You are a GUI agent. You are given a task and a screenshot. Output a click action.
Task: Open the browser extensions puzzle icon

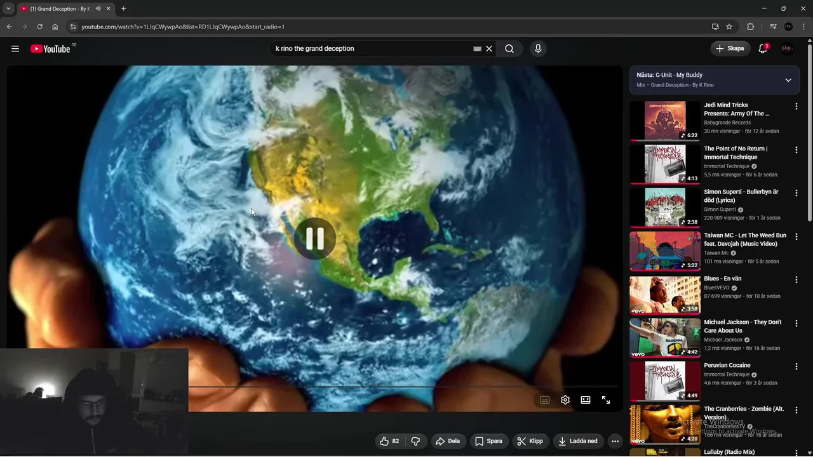tap(751, 27)
